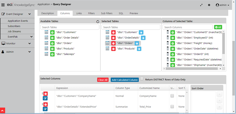Open the settings gear icon

point(209,5)
